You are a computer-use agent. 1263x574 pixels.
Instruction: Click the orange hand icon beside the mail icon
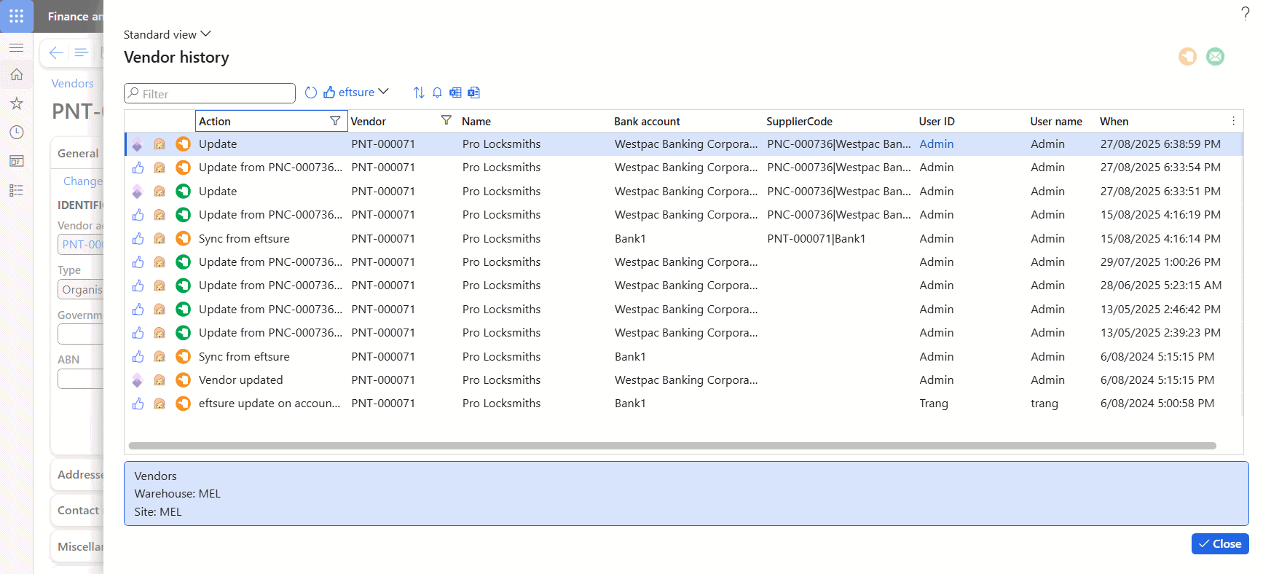(x=1187, y=56)
